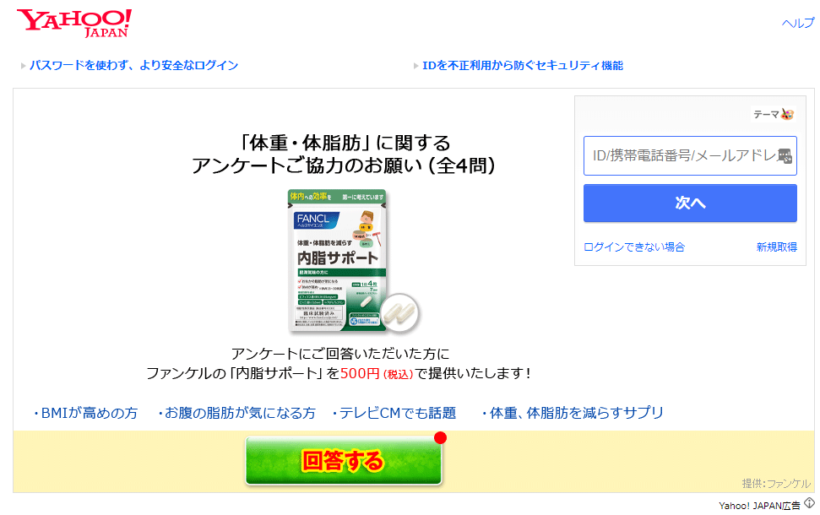This screenshot has height=515, width=820.
Task: Click the arrow before IDを不正利用から防ぐ link
Action: pos(415,66)
